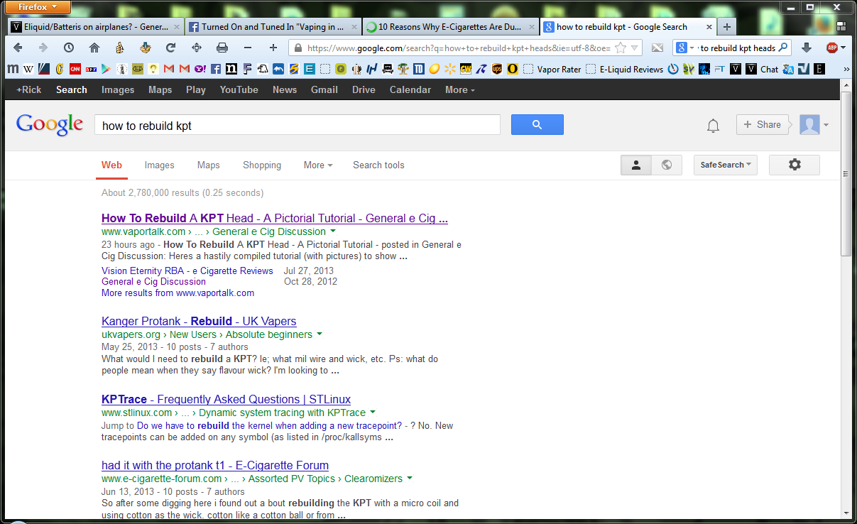Open Search tools

pos(378,165)
